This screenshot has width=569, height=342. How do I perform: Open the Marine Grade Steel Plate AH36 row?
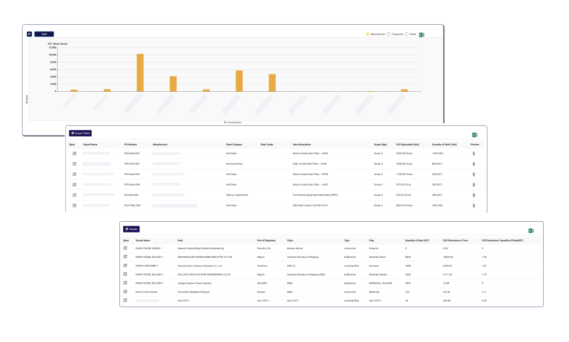(75, 154)
